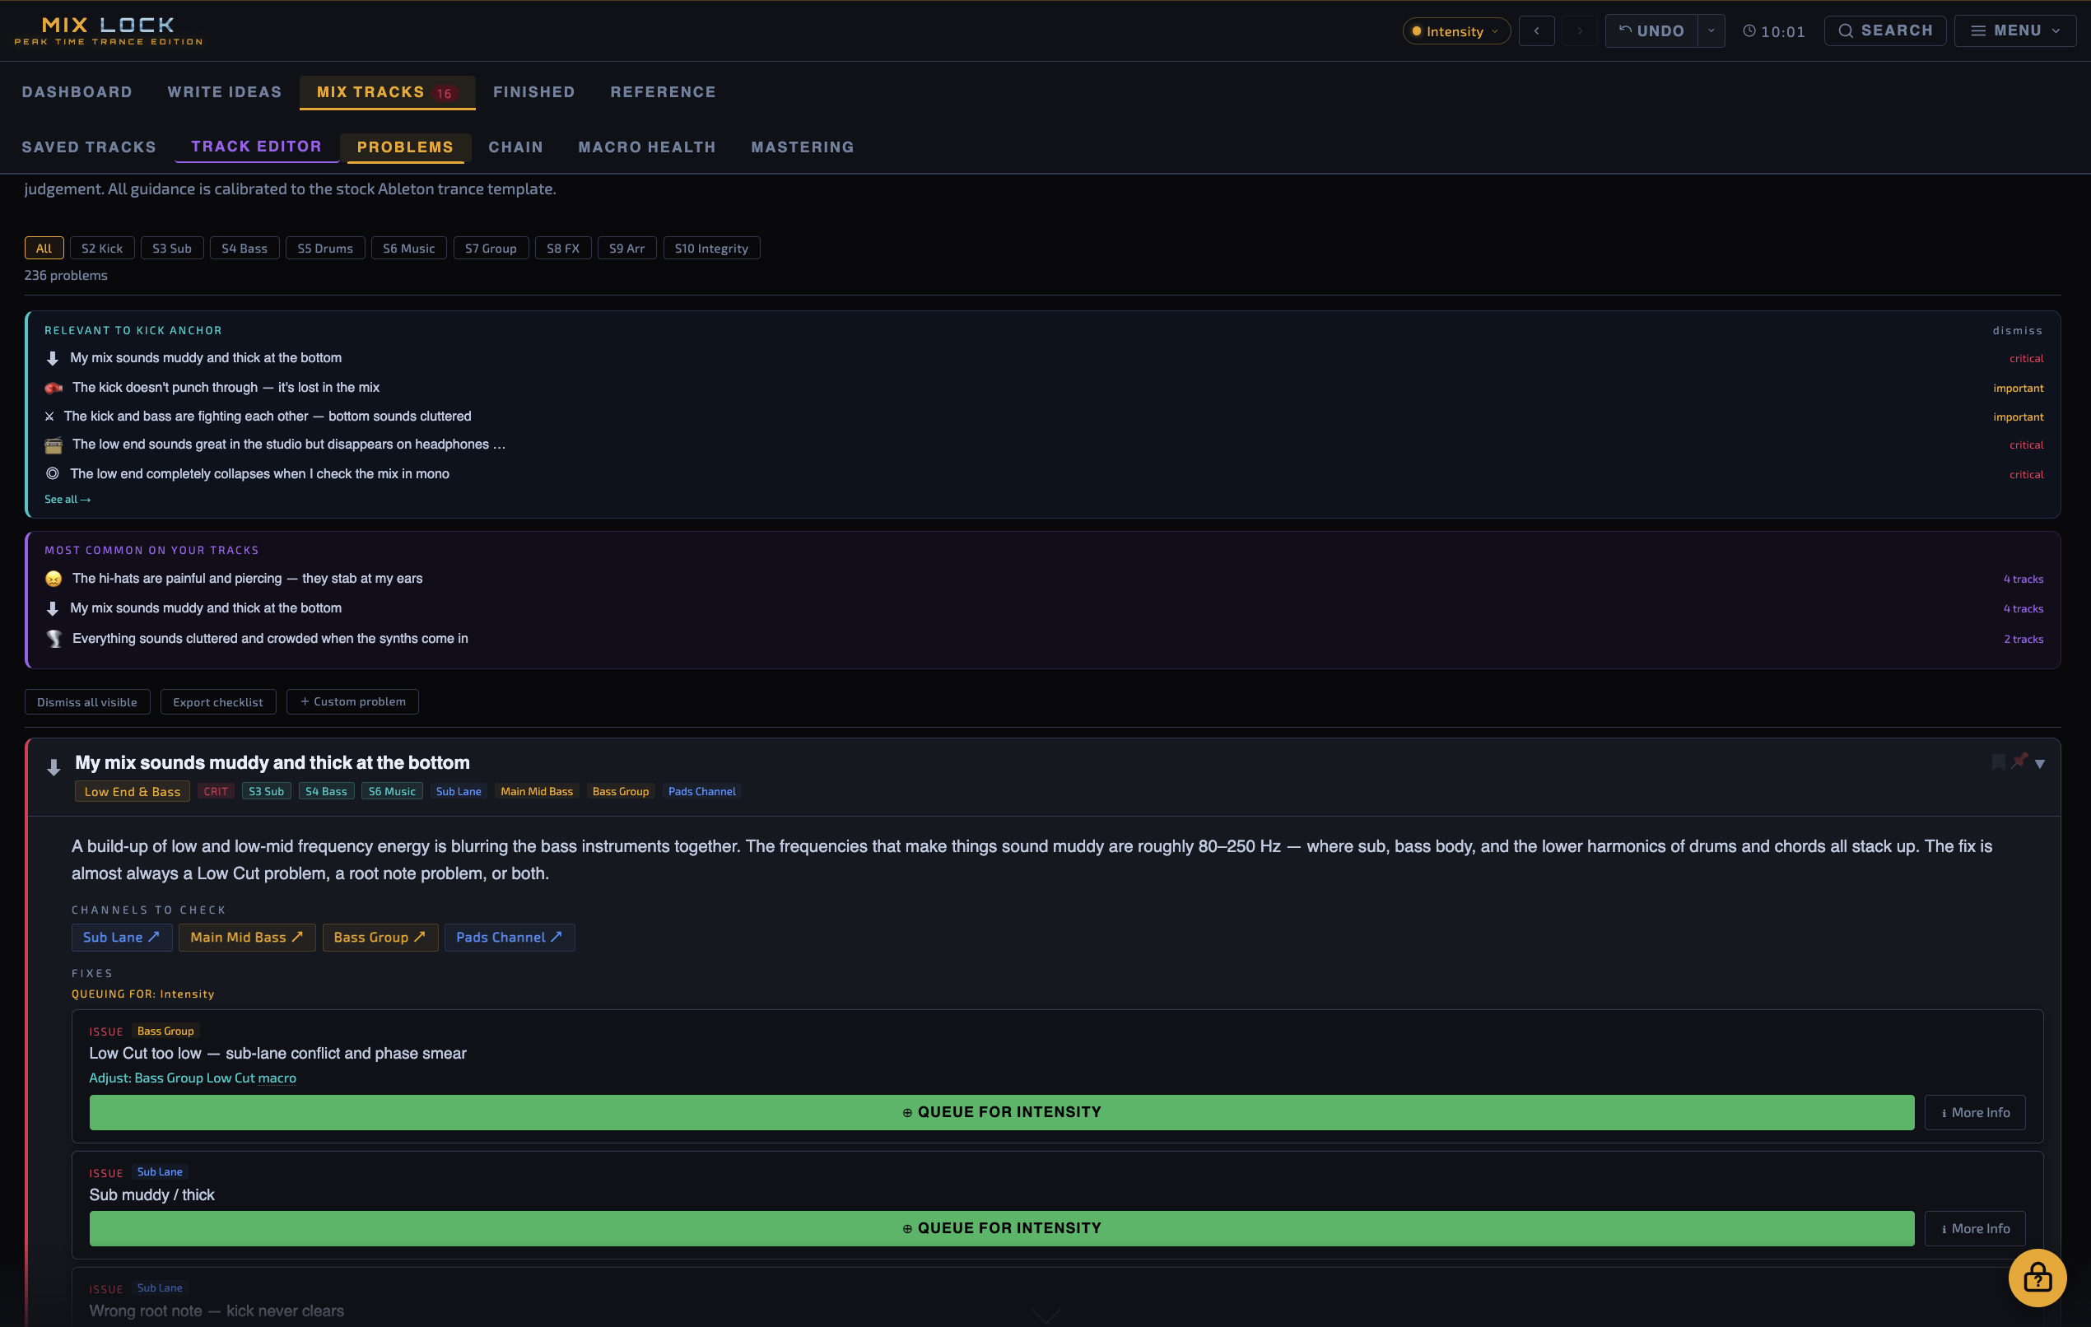The width and height of the screenshot is (2091, 1327).
Task: Open the headphones low end problem
Action: 287,445
